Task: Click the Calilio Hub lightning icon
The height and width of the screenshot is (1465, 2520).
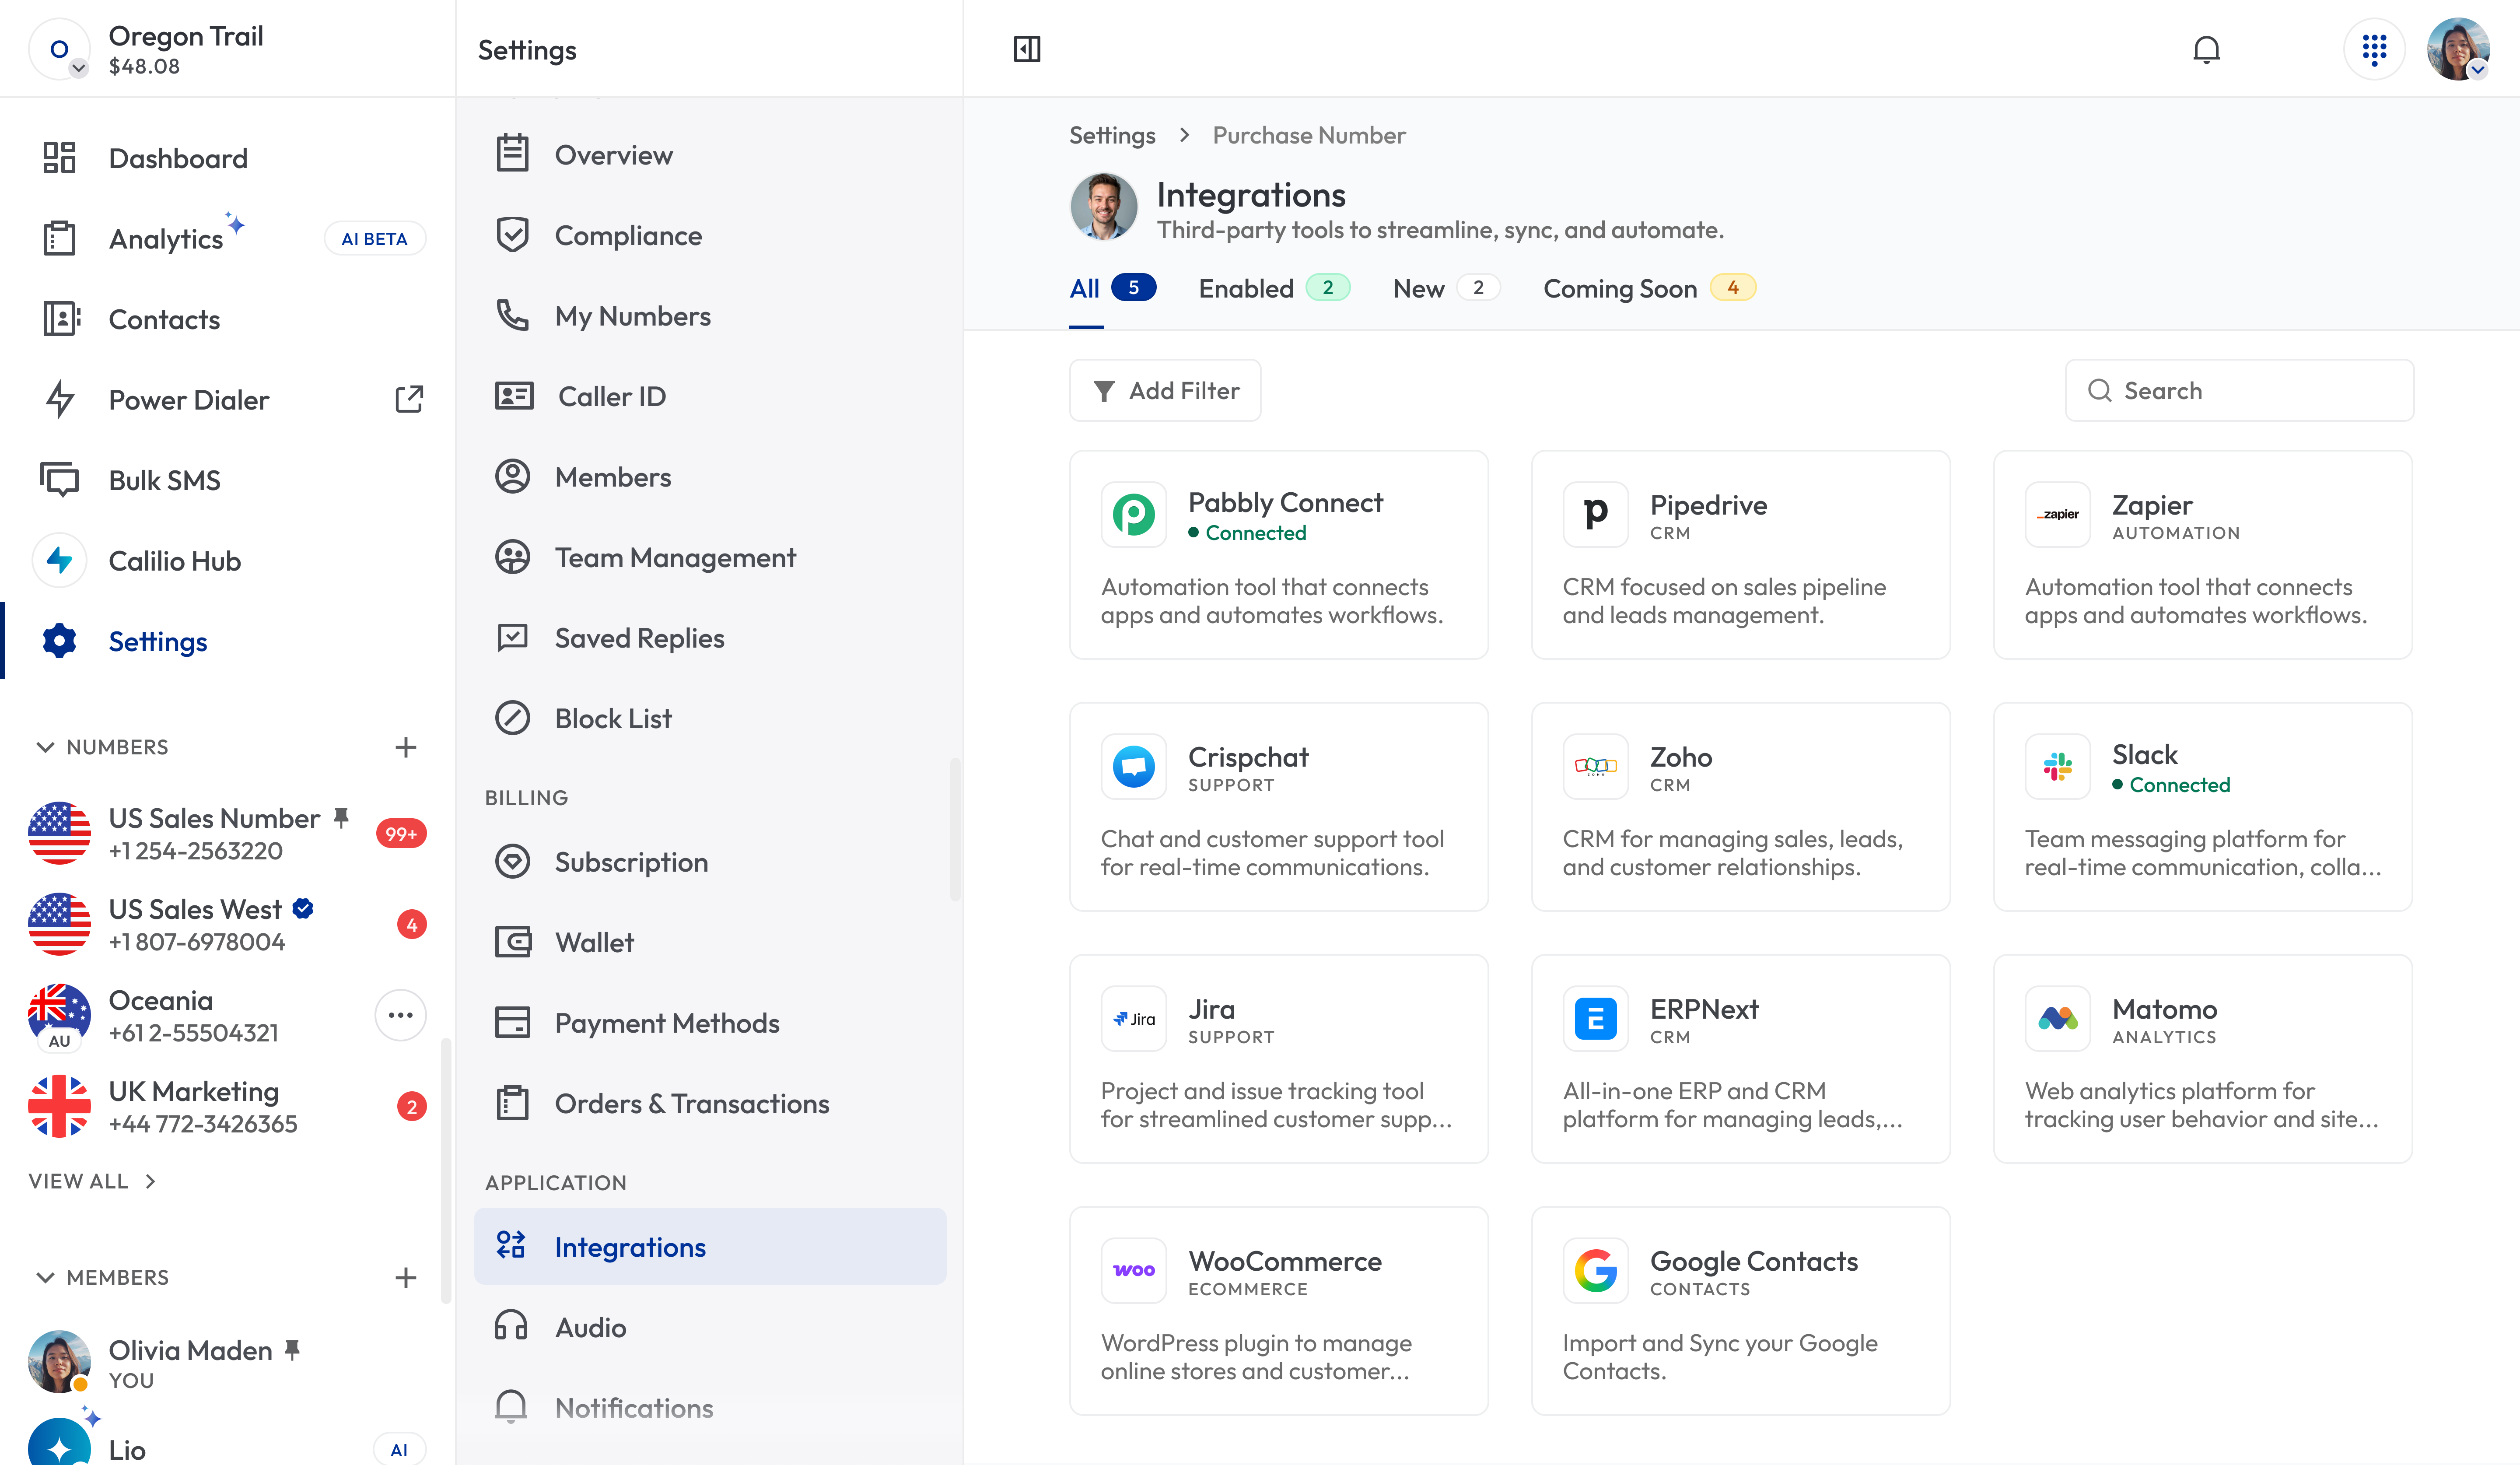Action: point(59,560)
